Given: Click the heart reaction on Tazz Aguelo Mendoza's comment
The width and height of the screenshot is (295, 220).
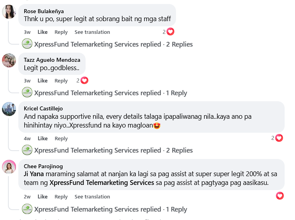Looking at the screenshot, I should 84,81.
